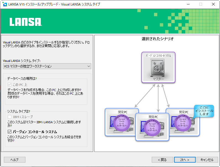Click the 次へ > button
This screenshot has height=167, width=220.
185,160
